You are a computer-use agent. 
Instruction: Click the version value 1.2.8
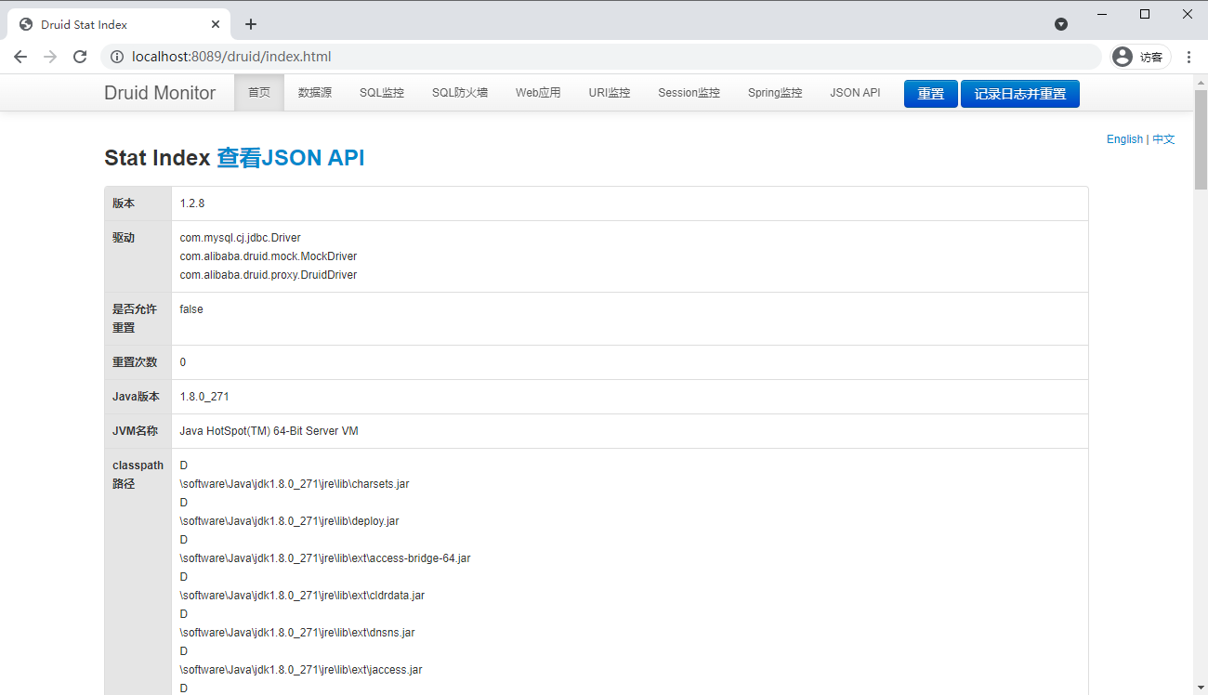click(x=192, y=203)
